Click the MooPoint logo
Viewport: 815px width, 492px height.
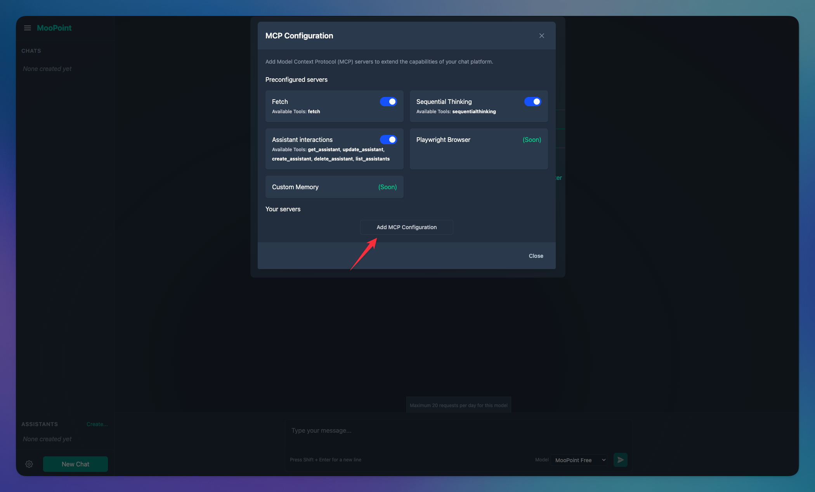tap(54, 28)
